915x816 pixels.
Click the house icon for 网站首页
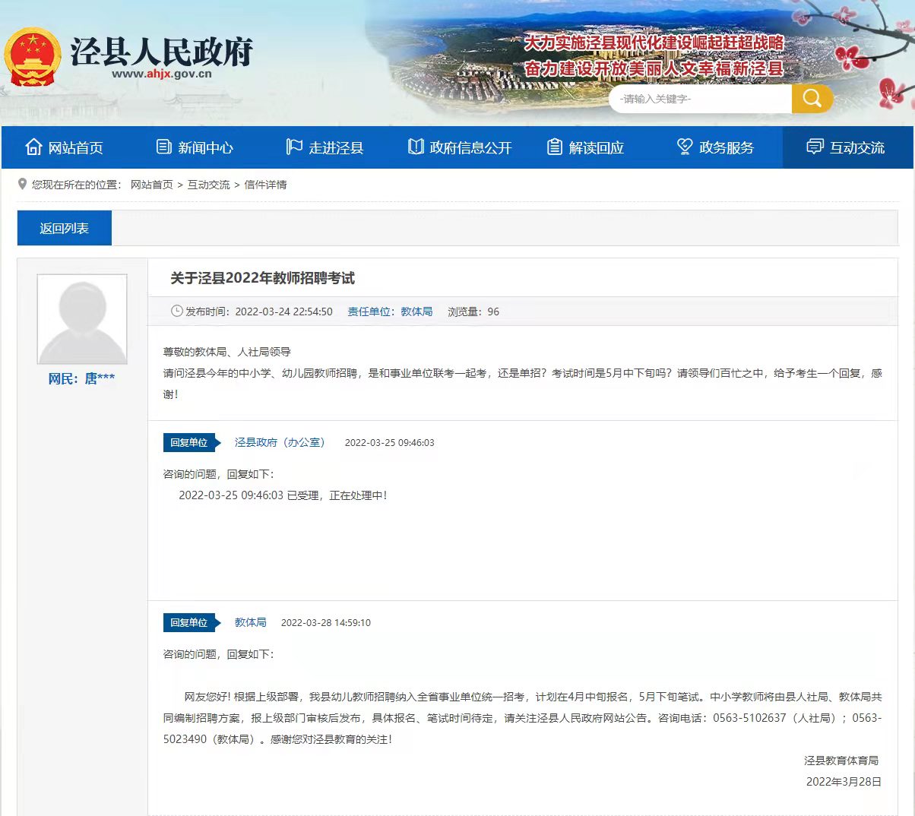(x=33, y=147)
